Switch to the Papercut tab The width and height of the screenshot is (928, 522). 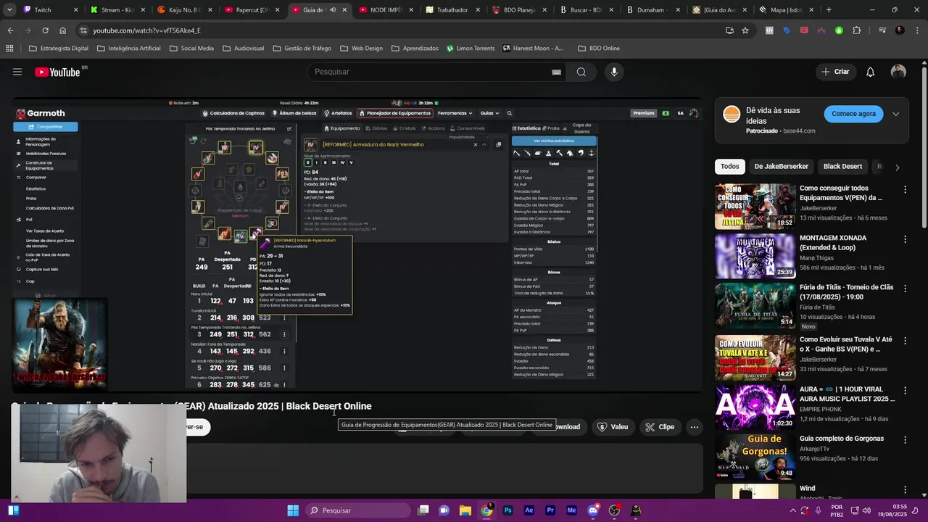(x=253, y=10)
